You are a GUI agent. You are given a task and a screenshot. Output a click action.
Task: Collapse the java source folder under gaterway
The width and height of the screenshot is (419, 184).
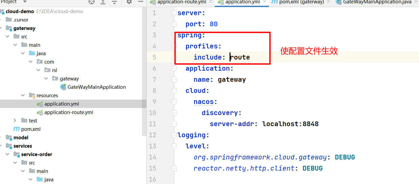point(23,53)
